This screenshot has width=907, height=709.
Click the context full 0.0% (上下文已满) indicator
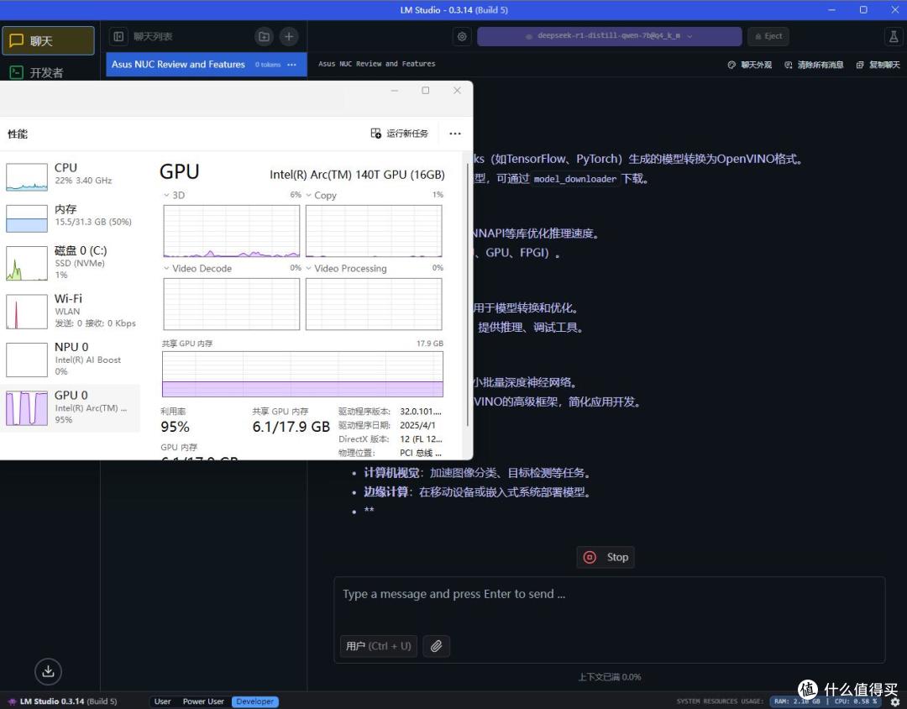[x=610, y=676]
